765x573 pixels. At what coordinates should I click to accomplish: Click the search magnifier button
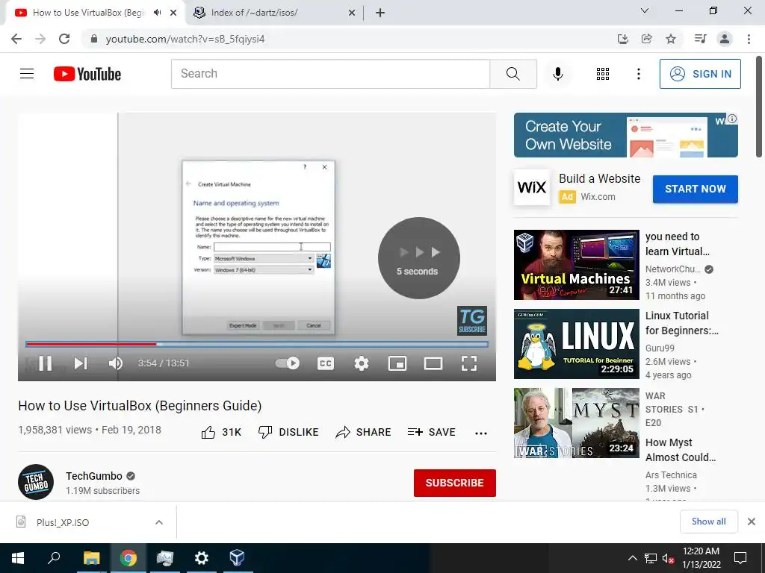coord(512,74)
